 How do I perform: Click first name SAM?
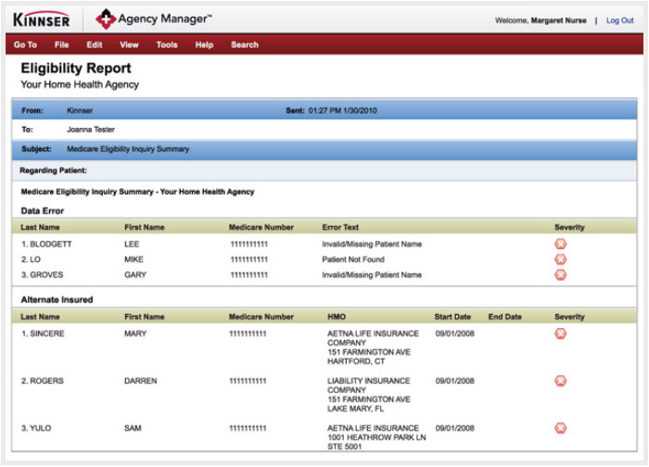click(x=133, y=428)
